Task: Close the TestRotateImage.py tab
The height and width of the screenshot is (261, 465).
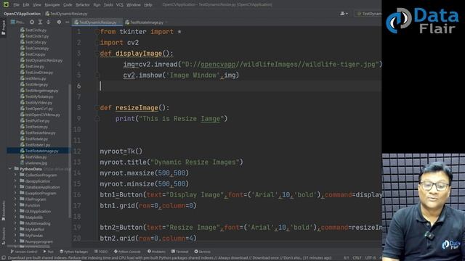Action: point(166,22)
